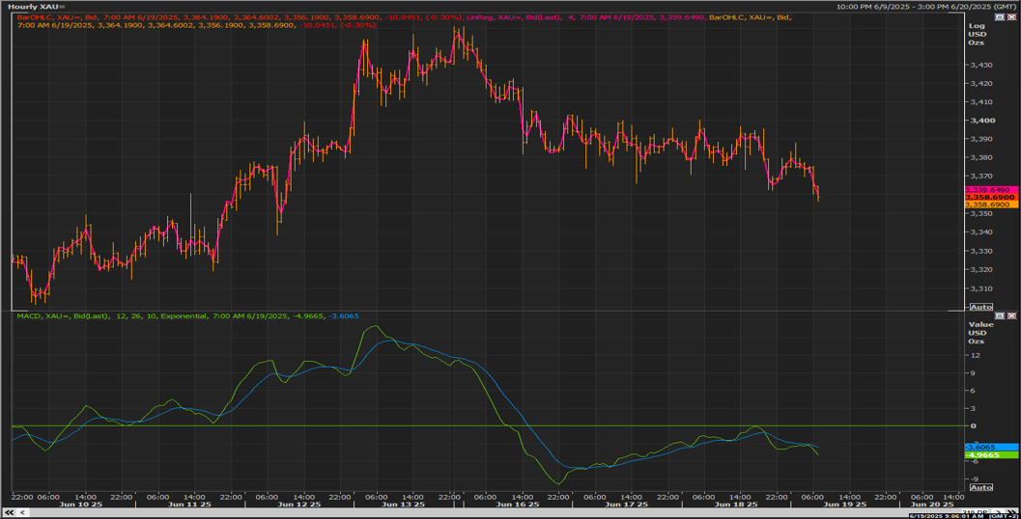The height and width of the screenshot is (519, 1021).
Task: Click the orange 3,358.6900 price tag
Action: (x=991, y=205)
